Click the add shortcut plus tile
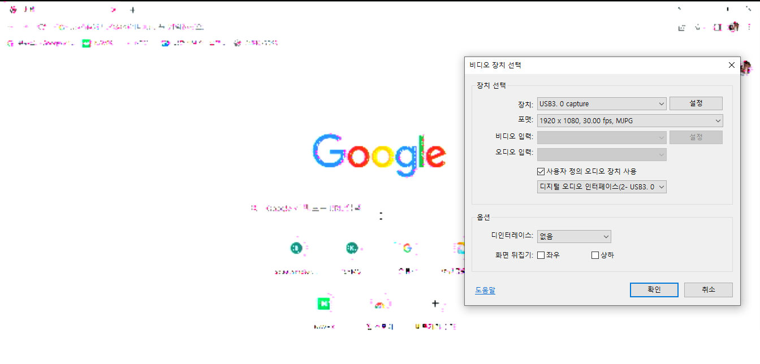Viewport: 760px width, 364px height. [x=435, y=304]
